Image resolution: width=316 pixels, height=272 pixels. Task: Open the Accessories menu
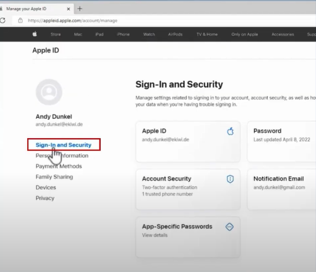(283, 34)
